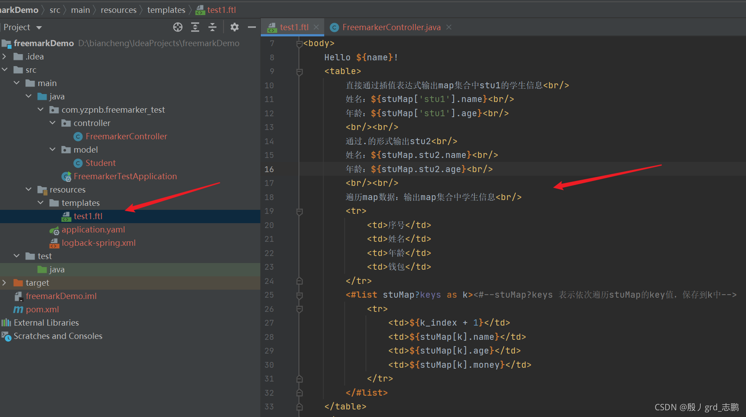
Task: Expand the target folder
Action: [4, 283]
